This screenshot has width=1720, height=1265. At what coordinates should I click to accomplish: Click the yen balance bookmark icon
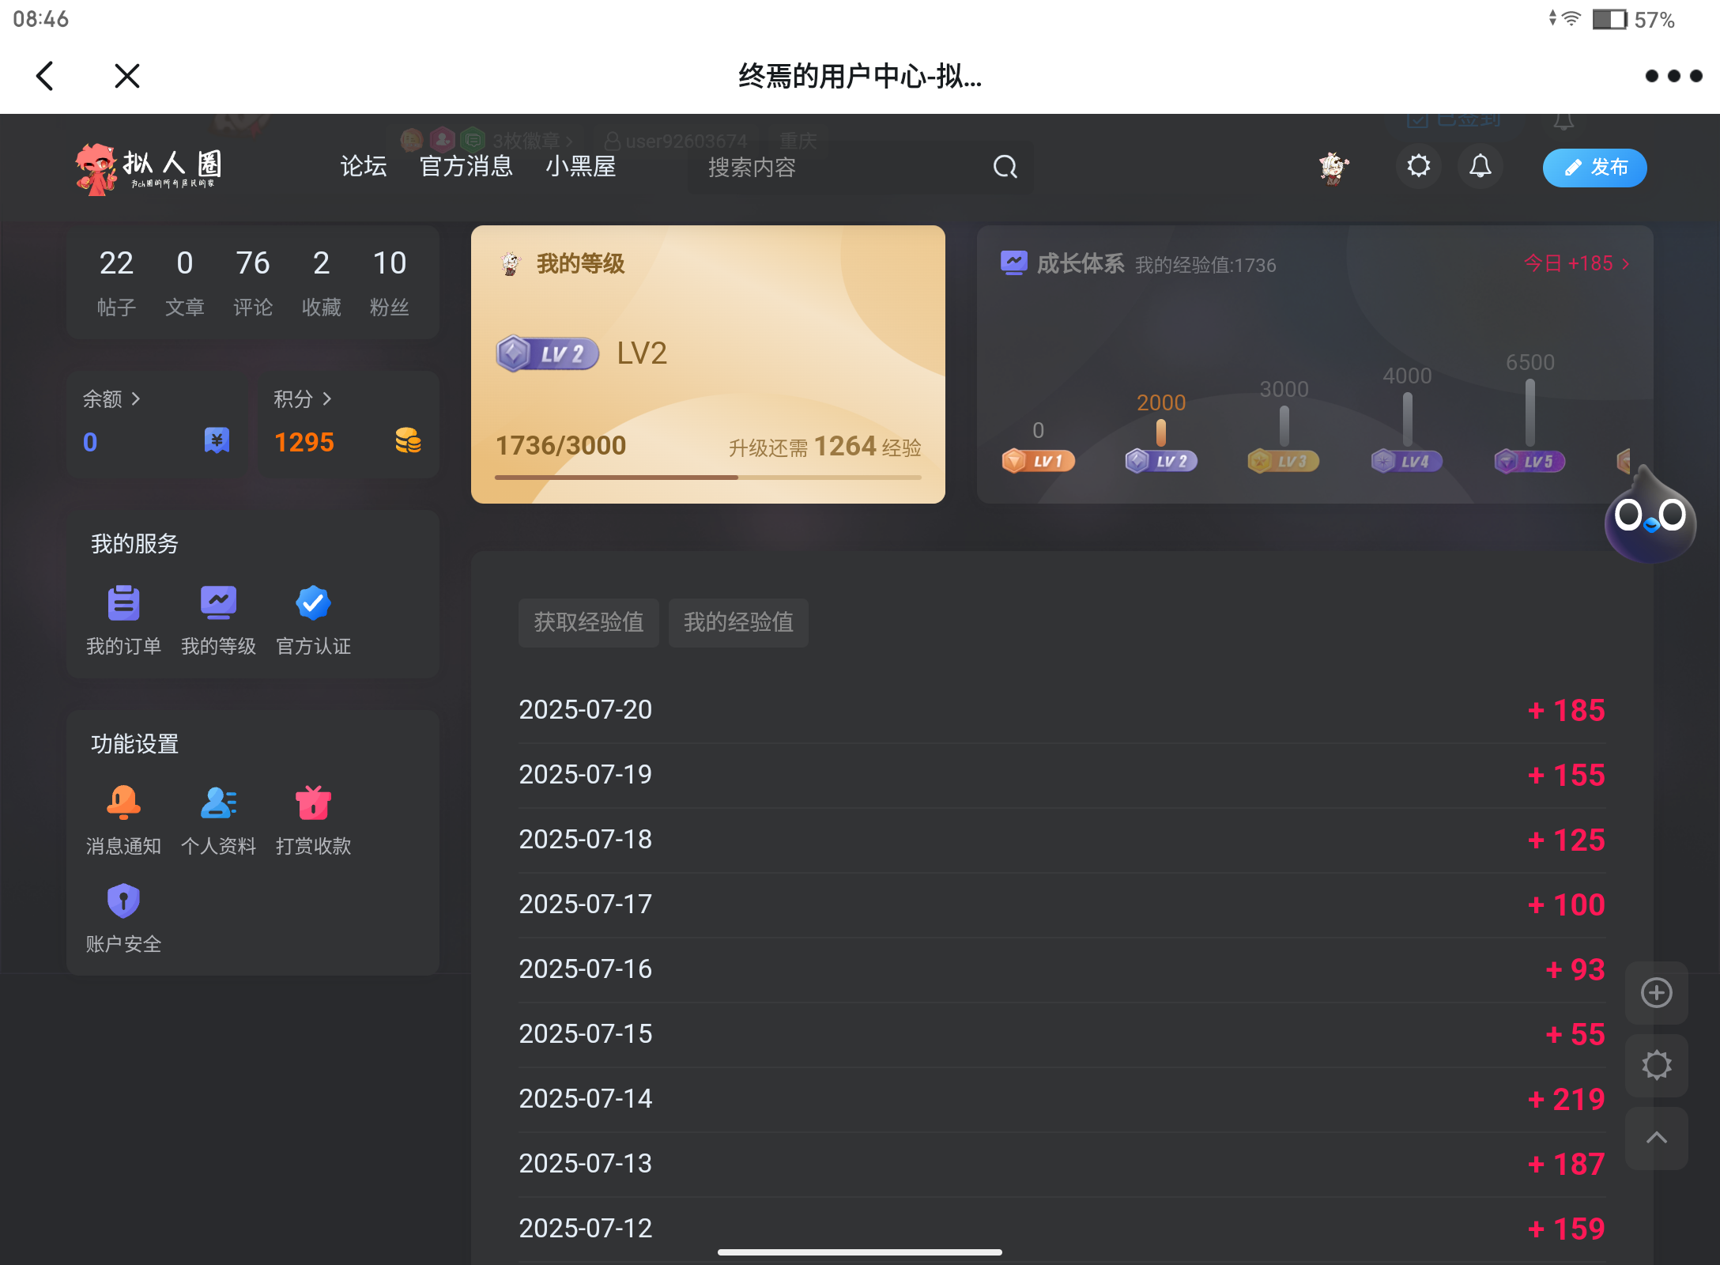pos(217,440)
